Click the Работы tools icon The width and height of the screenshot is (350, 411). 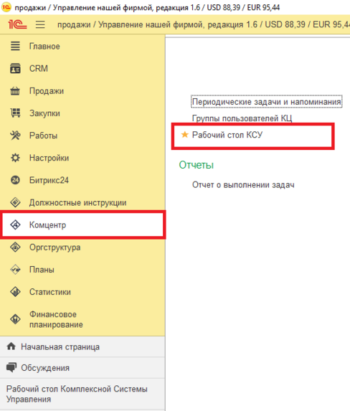click(15, 136)
